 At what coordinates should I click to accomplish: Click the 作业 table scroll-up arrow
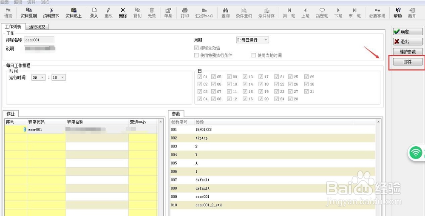161,122
